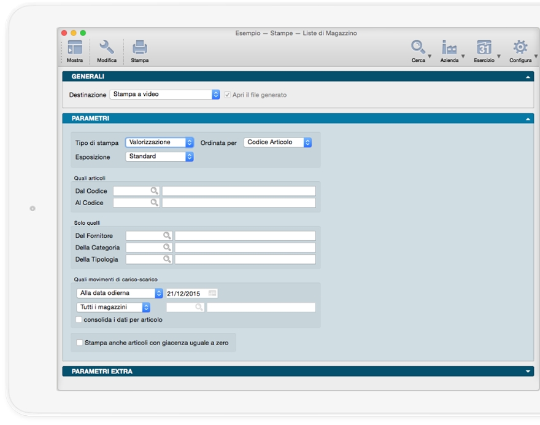Viewport: 540px width, 425px height.
Task: Expand the PARAMETRI EXTRA section
Action: click(x=528, y=372)
